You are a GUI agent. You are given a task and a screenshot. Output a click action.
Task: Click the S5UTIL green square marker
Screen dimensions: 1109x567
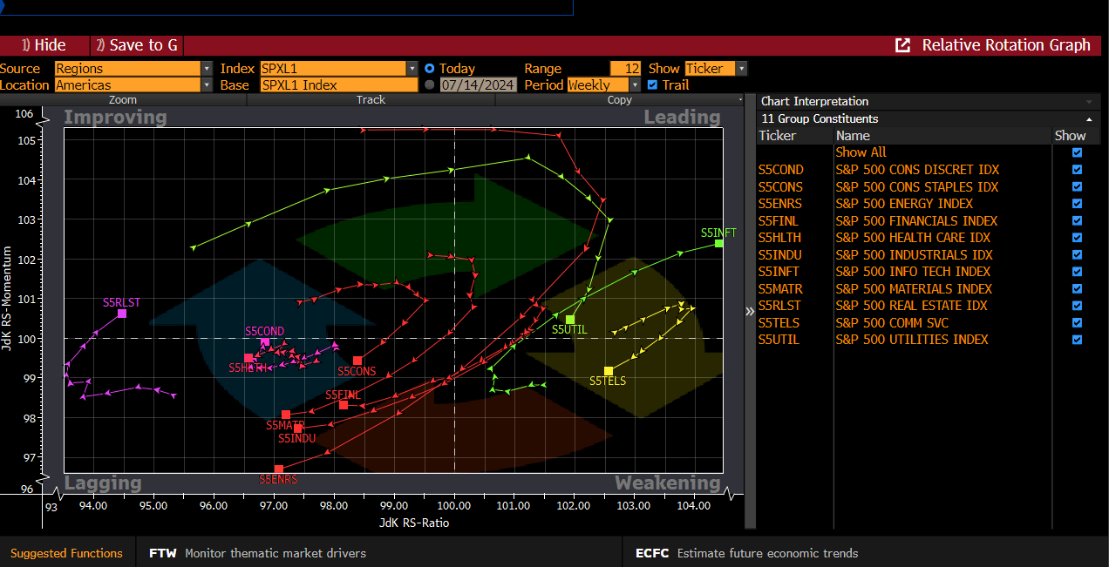570,320
